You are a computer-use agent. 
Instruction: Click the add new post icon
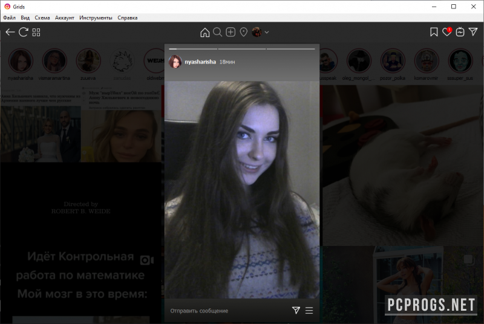231,32
